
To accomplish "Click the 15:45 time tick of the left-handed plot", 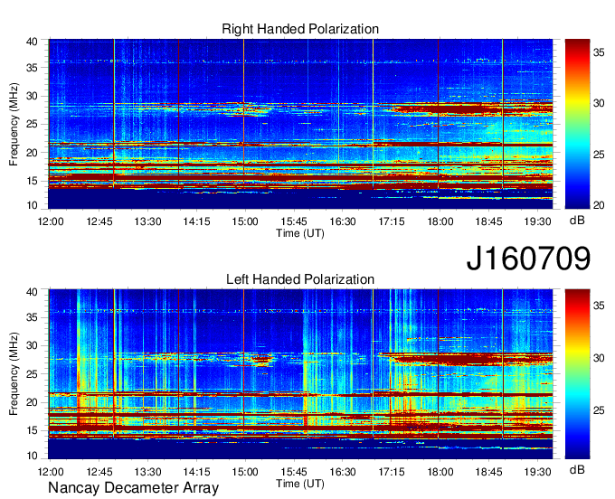I will tap(294, 472).
